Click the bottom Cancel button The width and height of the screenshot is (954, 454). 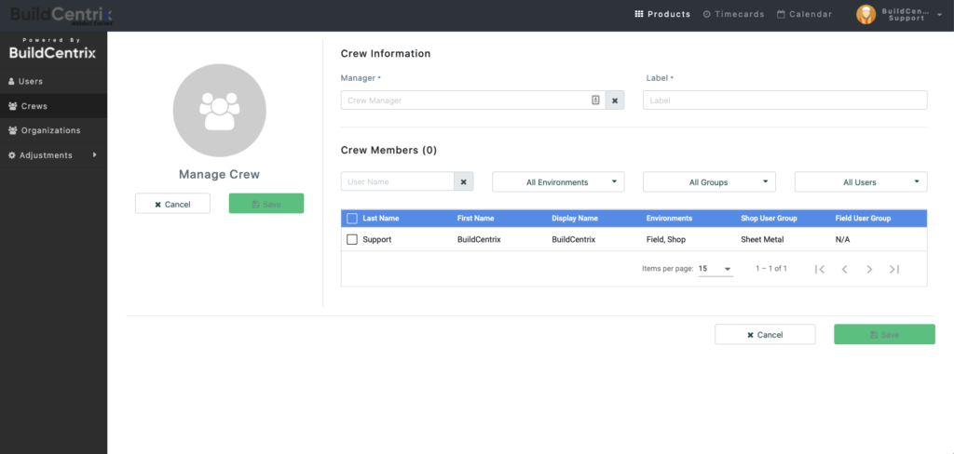click(x=765, y=334)
